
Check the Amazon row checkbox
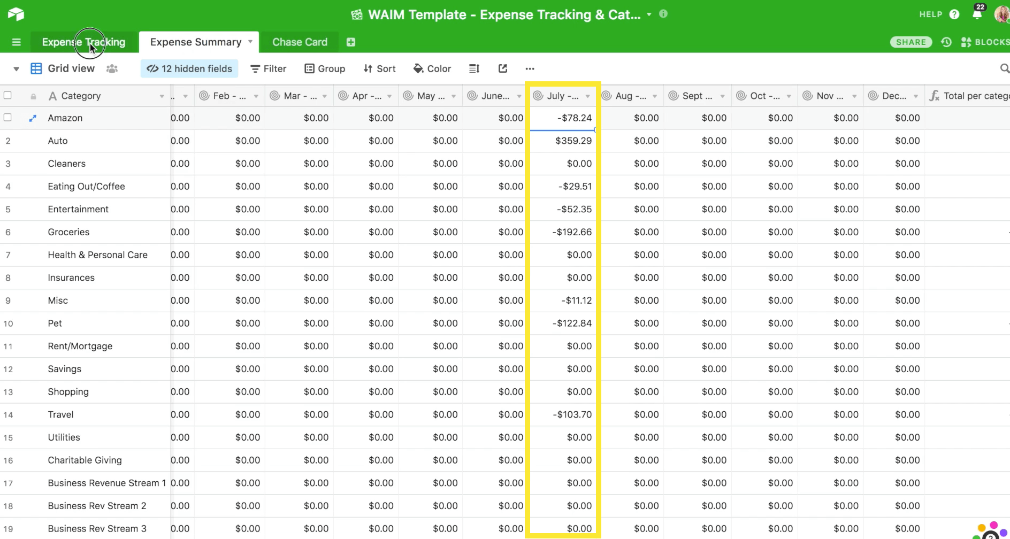click(x=7, y=118)
